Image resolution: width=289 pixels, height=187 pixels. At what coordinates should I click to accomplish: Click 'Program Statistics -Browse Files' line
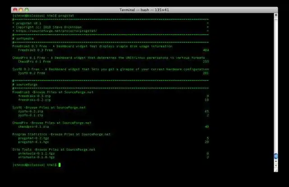(x=61, y=134)
